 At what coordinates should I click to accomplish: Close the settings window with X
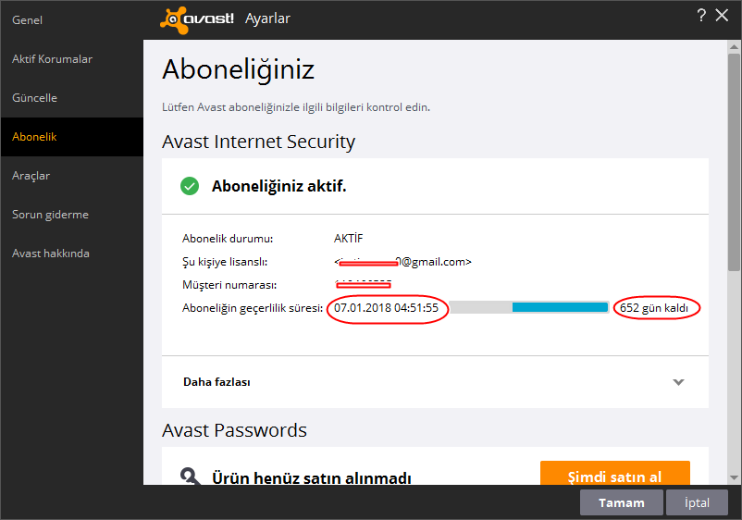tap(722, 15)
